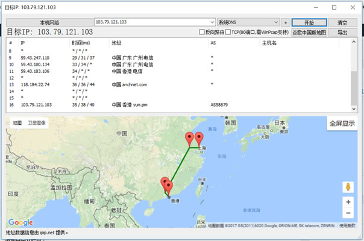The width and height of the screenshot is (364, 241).
Task: Zoom out the map with minus icon
Action: 348,213
